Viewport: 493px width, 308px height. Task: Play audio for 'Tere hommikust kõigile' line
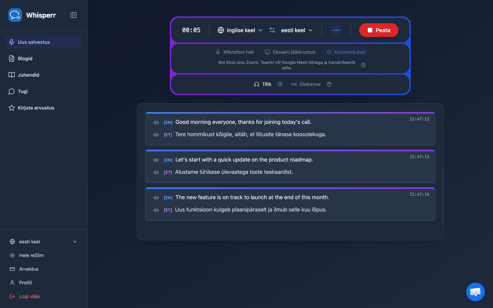[x=156, y=135]
